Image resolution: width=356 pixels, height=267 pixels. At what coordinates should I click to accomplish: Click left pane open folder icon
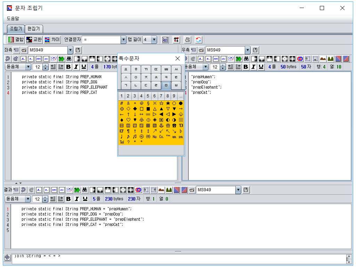[x=24, y=50]
